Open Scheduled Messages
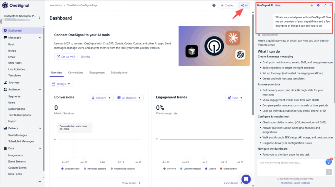This screenshot has height=187, width=335. (x=21, y=141)
